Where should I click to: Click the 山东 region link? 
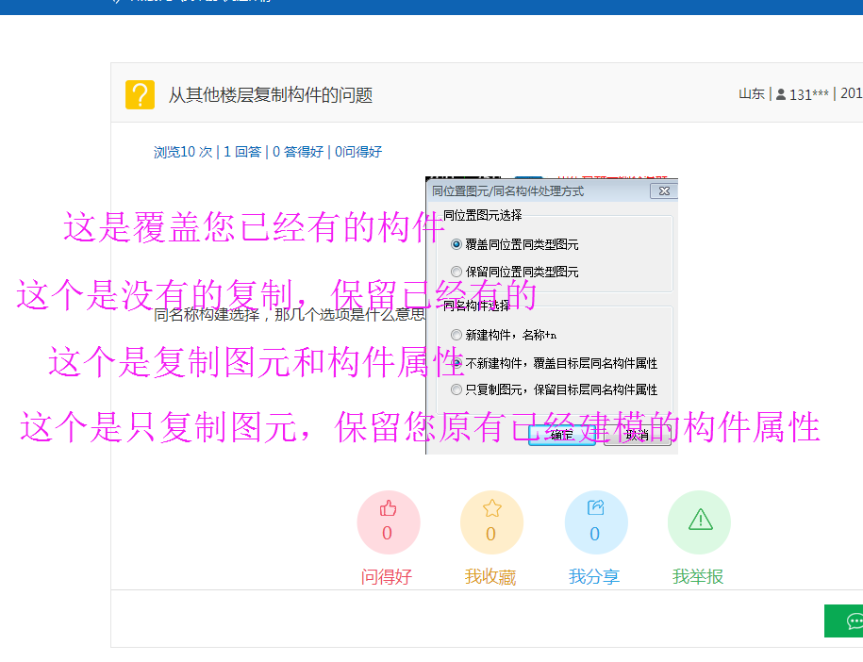[x=751, y=93]
